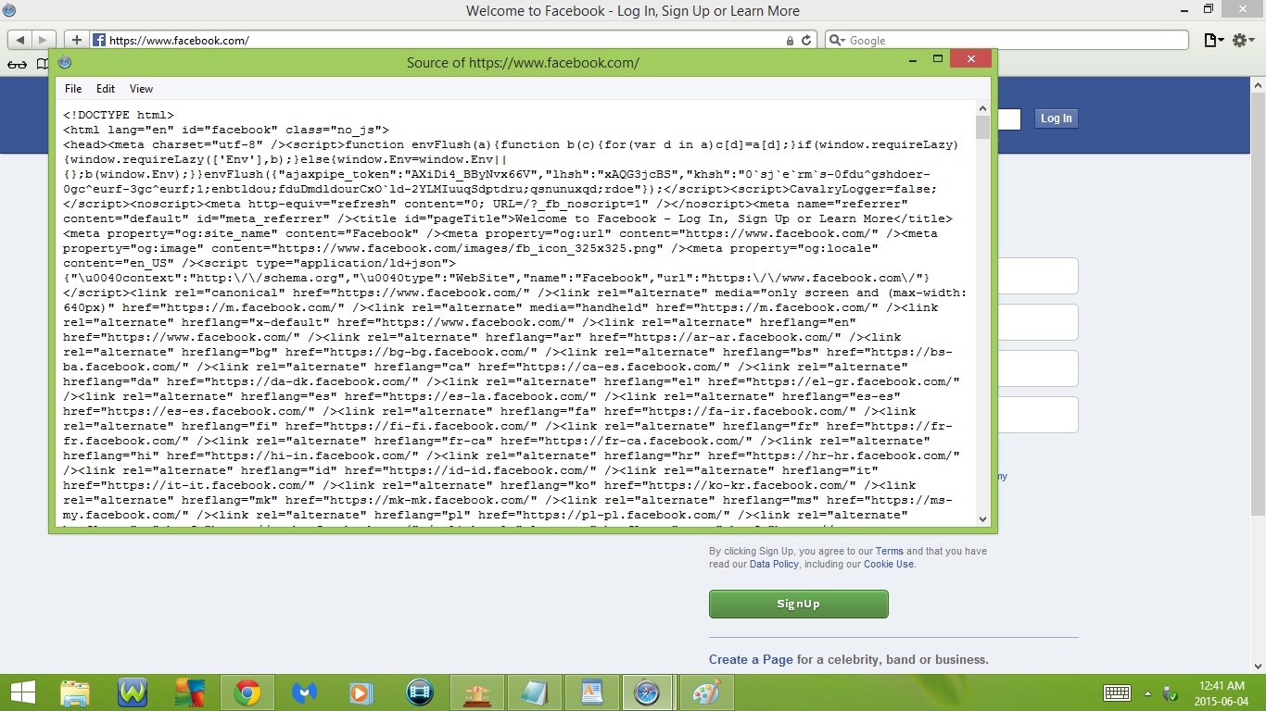Screen dimensions: 1266x711
Task: Open Malwarebytes from the taskbar
Action: pyautogui.click(x=305, y=692)
